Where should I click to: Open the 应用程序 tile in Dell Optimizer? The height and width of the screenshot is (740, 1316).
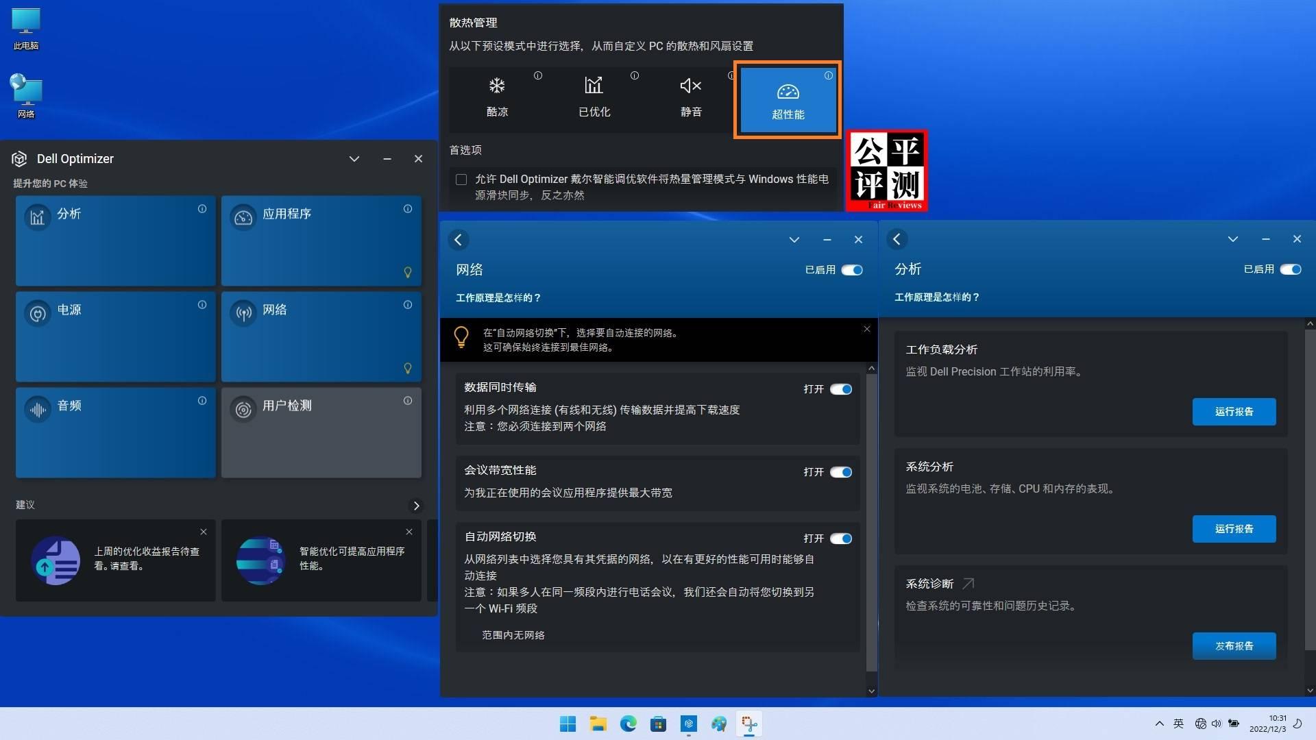321,241
